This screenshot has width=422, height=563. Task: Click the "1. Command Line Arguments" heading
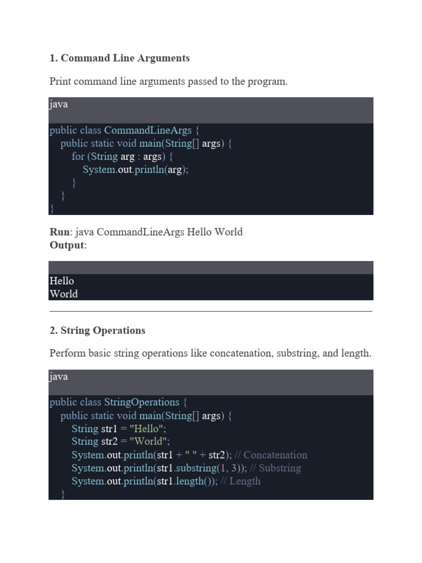coord(120,58)
